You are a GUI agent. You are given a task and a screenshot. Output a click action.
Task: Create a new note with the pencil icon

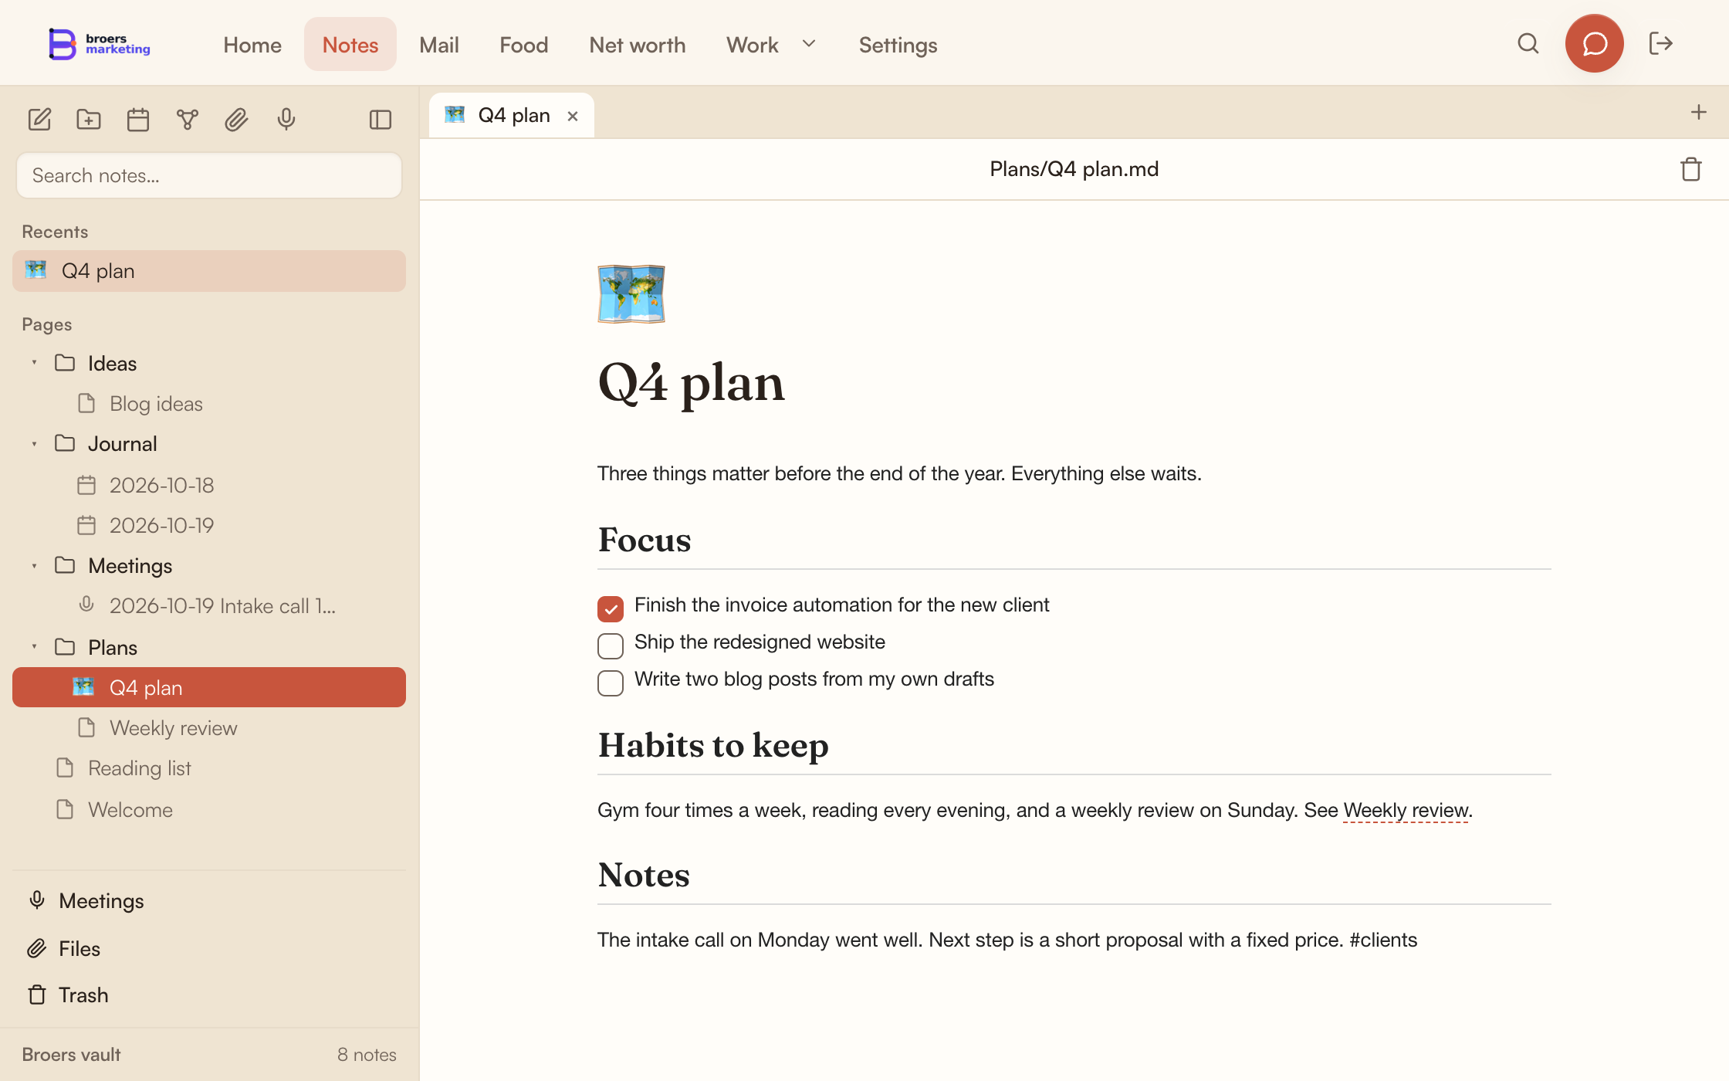click(x=39, y=120)
